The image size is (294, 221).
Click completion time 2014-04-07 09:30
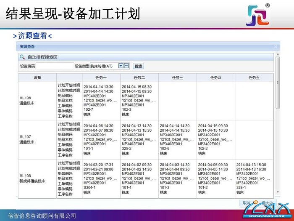click(x=98, y=130)
